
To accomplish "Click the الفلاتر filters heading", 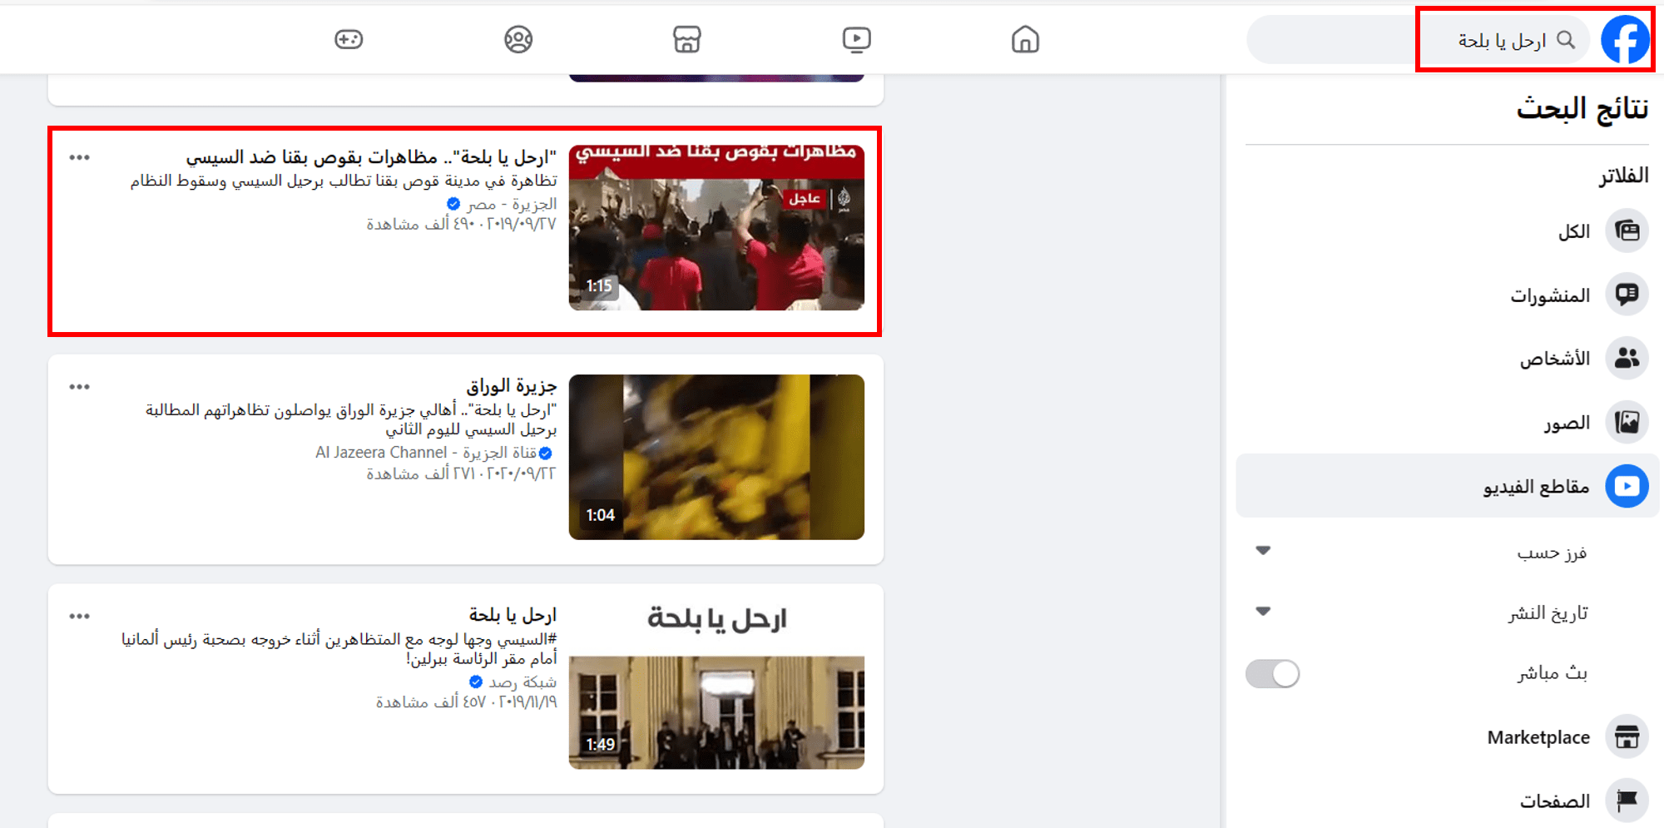I will coord(1623,176).
